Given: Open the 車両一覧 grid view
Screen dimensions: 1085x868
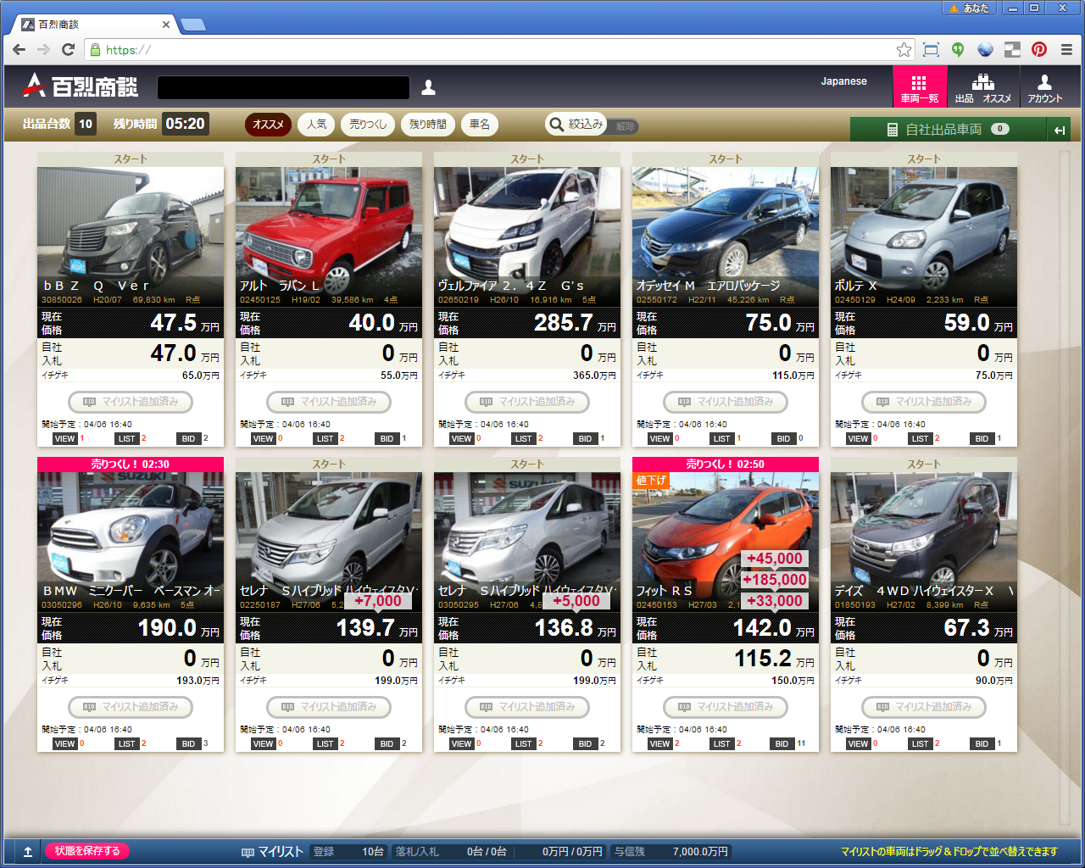Looking at the screenshot, I should point(919,87).
